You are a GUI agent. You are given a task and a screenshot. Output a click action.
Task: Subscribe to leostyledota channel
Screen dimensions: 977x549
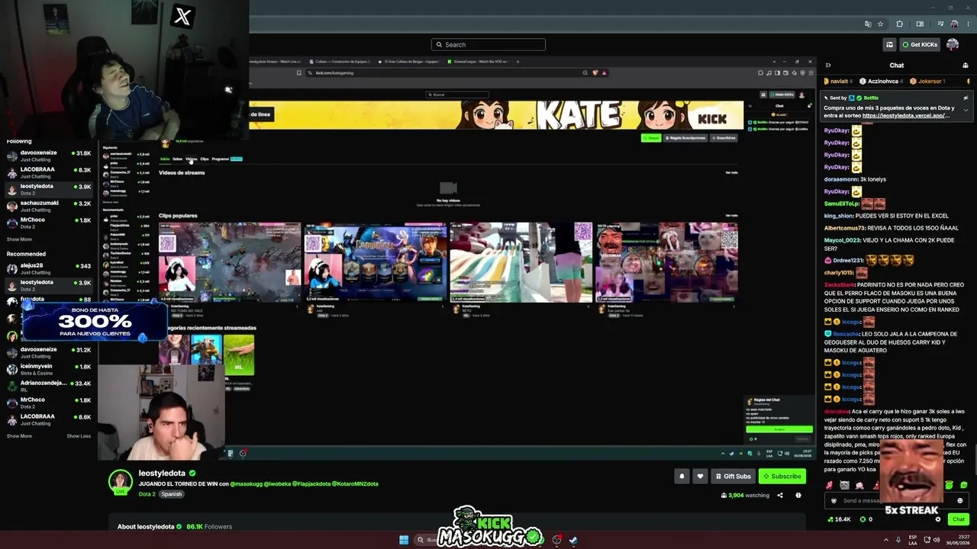coord(782,476)
